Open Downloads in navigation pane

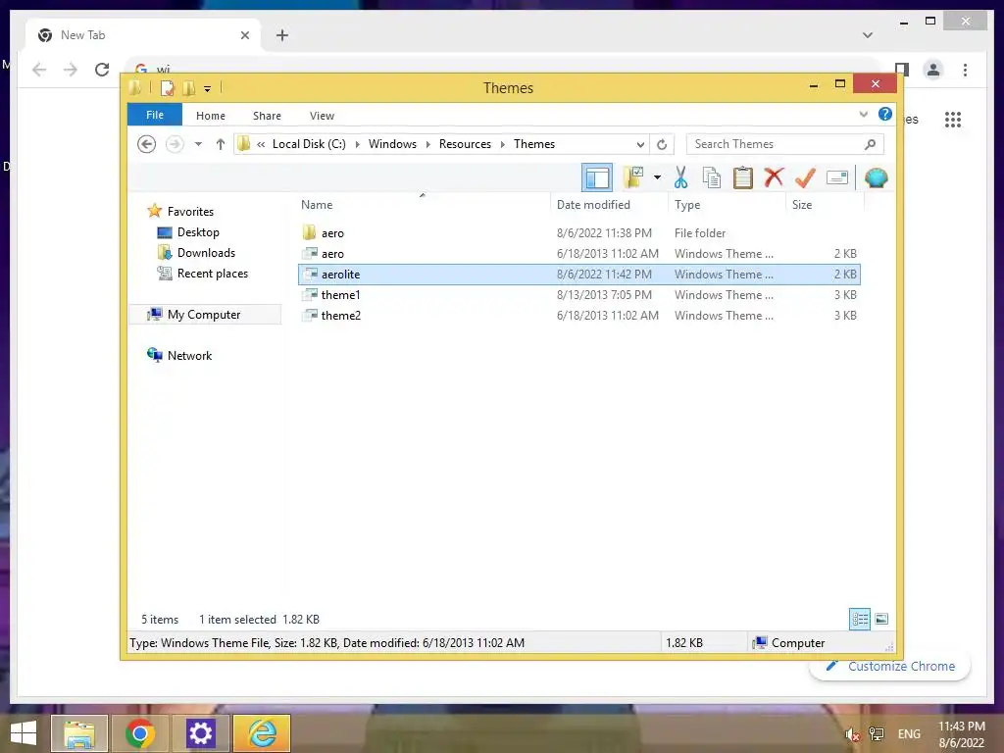point(206,253)
